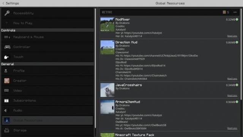Viewport: 243px width, 137px height.
Task: Click Read Less for JavaCrosshairs
Action: pyautogui.click(x=232, y=96)
